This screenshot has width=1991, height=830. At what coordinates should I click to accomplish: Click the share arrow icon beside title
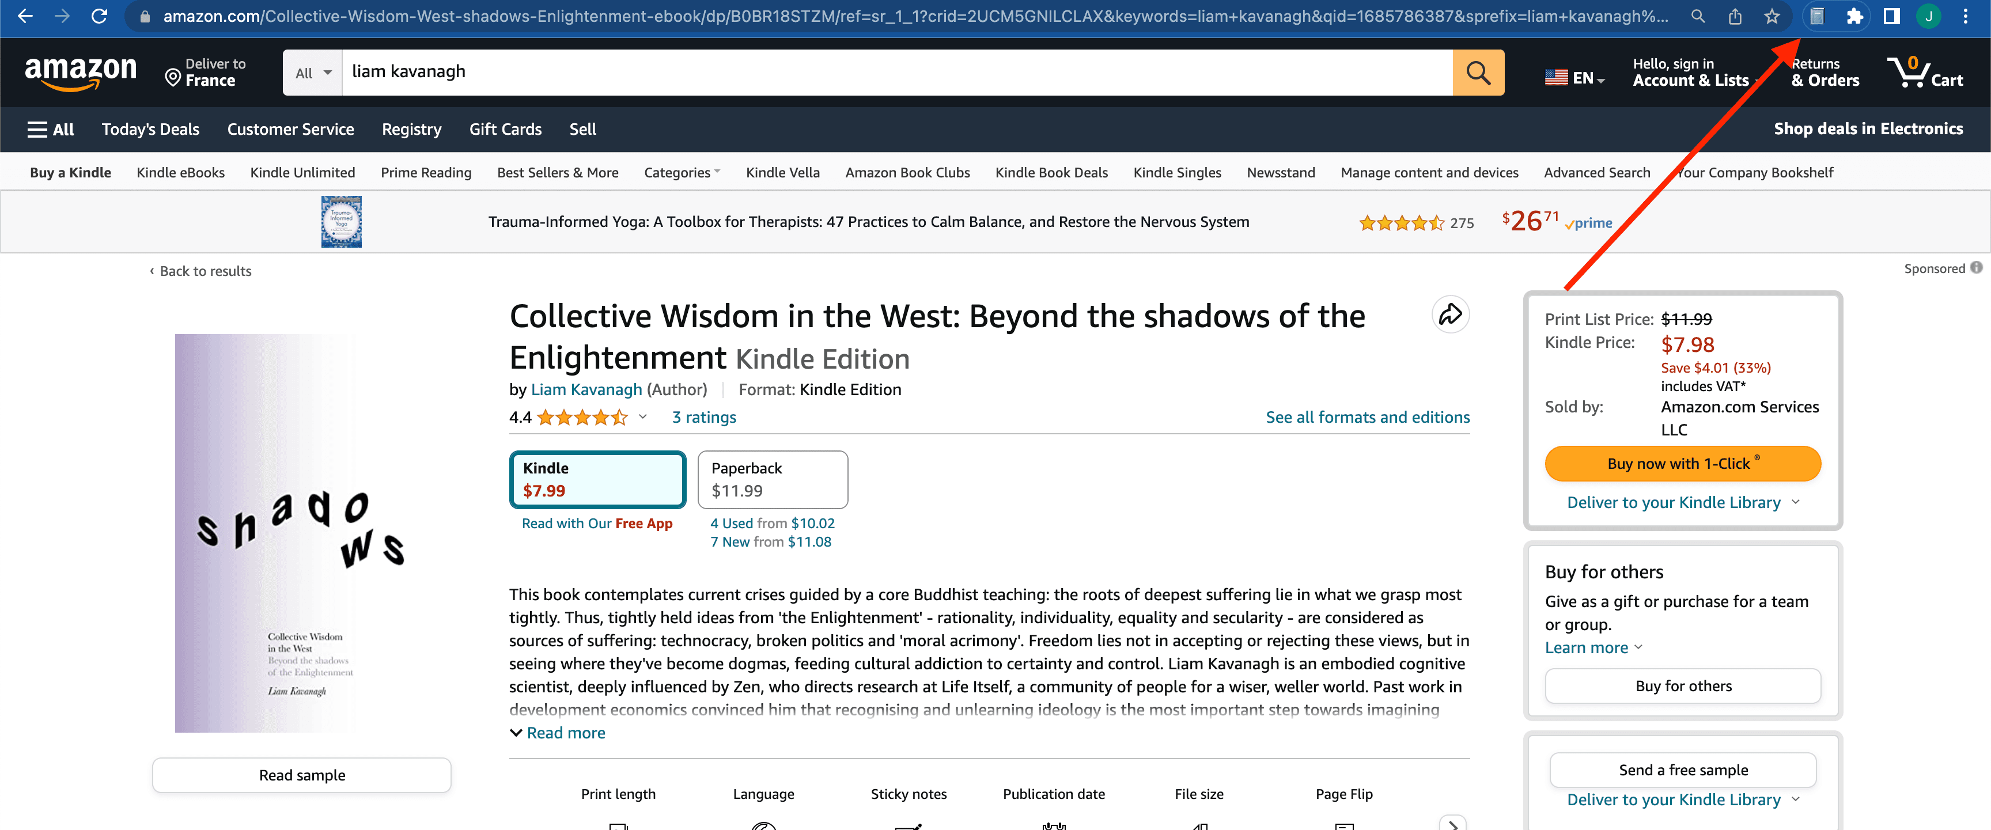click(x=1450, y=314)
